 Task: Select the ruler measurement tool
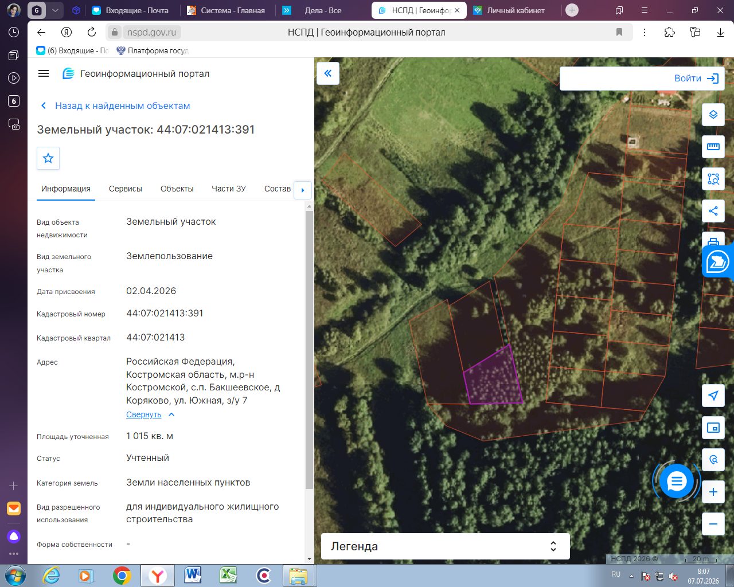[x=713, y=147]
